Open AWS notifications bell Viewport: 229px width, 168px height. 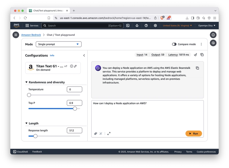coord(137,25)
